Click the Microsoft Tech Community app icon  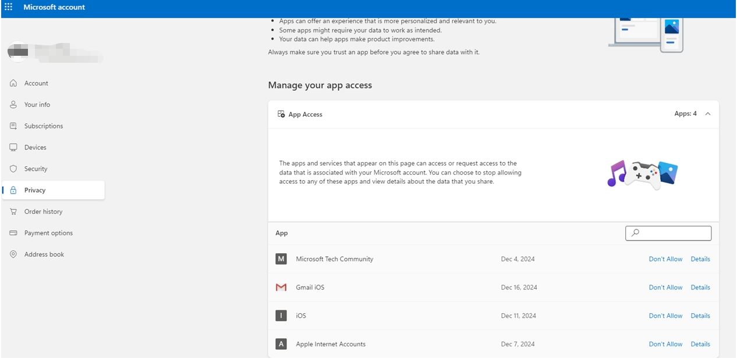click(x=281, y=259)
